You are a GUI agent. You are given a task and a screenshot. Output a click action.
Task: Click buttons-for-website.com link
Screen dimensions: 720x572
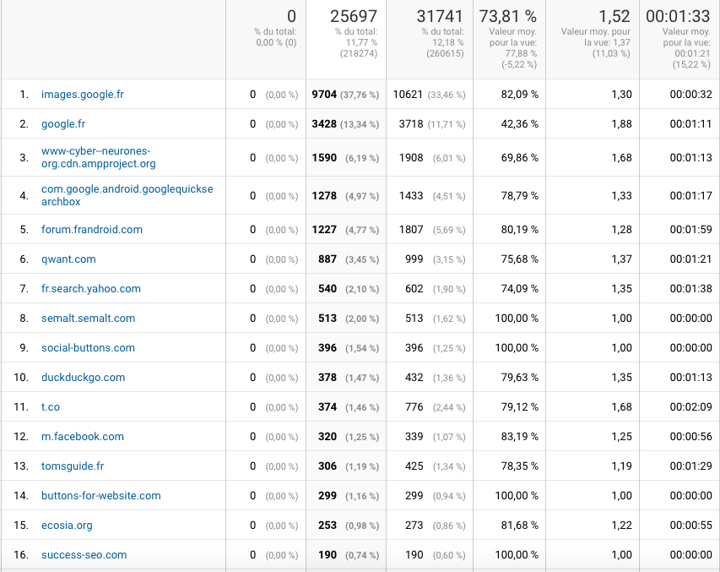point(100,496)
